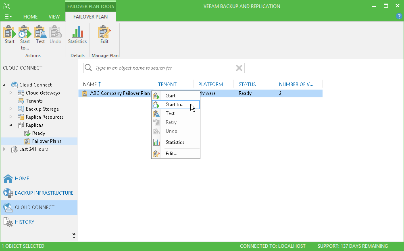Click the Cloud Connect tree node icon
Image resolution: width=404 pixels, height=251 pixels.
point(15,84)
